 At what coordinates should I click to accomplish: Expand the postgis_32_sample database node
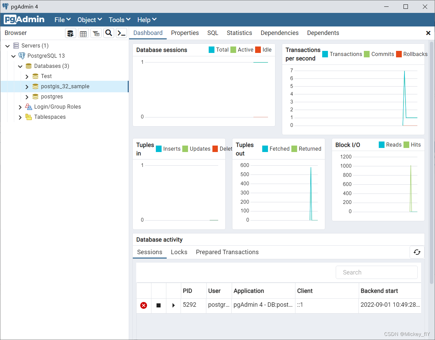[27, 87]
